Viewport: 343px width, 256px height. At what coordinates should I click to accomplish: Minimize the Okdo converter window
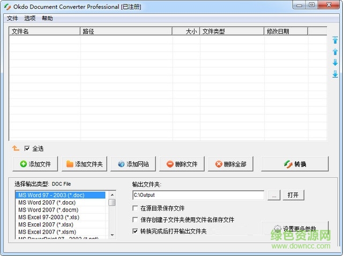coord(299,5)
